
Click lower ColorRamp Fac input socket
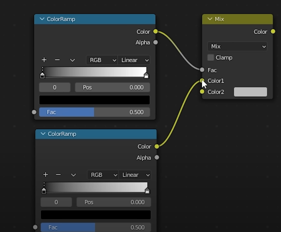[x=35, y=227]
